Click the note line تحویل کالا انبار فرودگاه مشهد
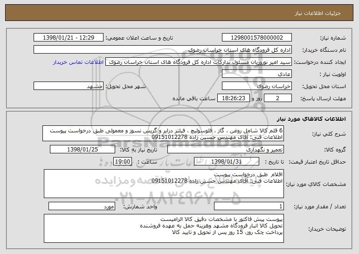The width and height of the screenshot is (359, 254). pyautogui.click(x=211, y=226)
